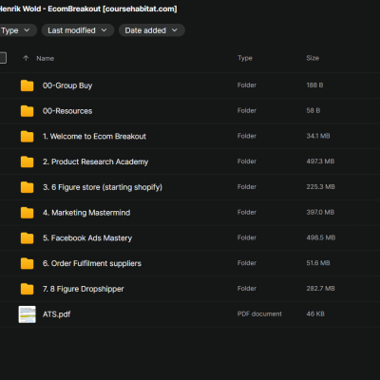Click the '498.5 MB' size value
The width and height of the screenshot is (380, 380).
[x=320, y=237]
